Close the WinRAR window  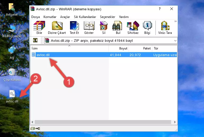point(172,9)
